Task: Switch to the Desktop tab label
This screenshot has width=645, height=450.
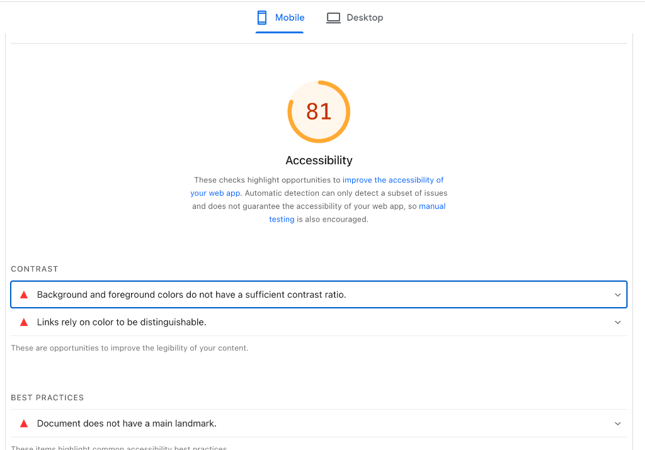Action: pos(365,18)
